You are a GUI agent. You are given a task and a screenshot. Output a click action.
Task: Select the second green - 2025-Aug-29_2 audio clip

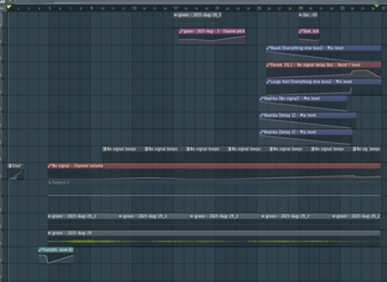point(154,221)
